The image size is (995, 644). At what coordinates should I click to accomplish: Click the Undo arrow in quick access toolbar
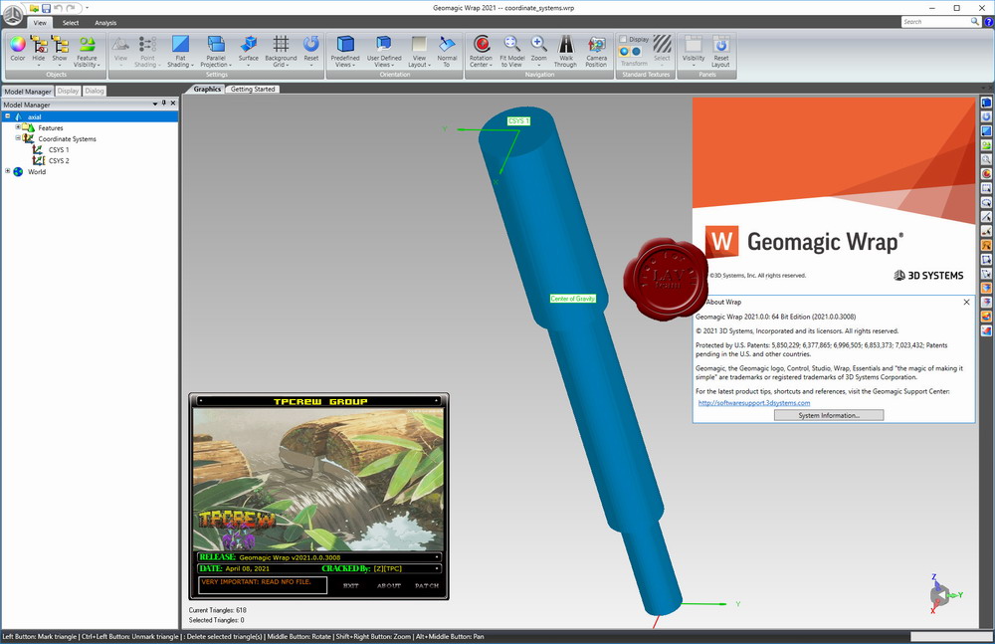pos(59,8)
